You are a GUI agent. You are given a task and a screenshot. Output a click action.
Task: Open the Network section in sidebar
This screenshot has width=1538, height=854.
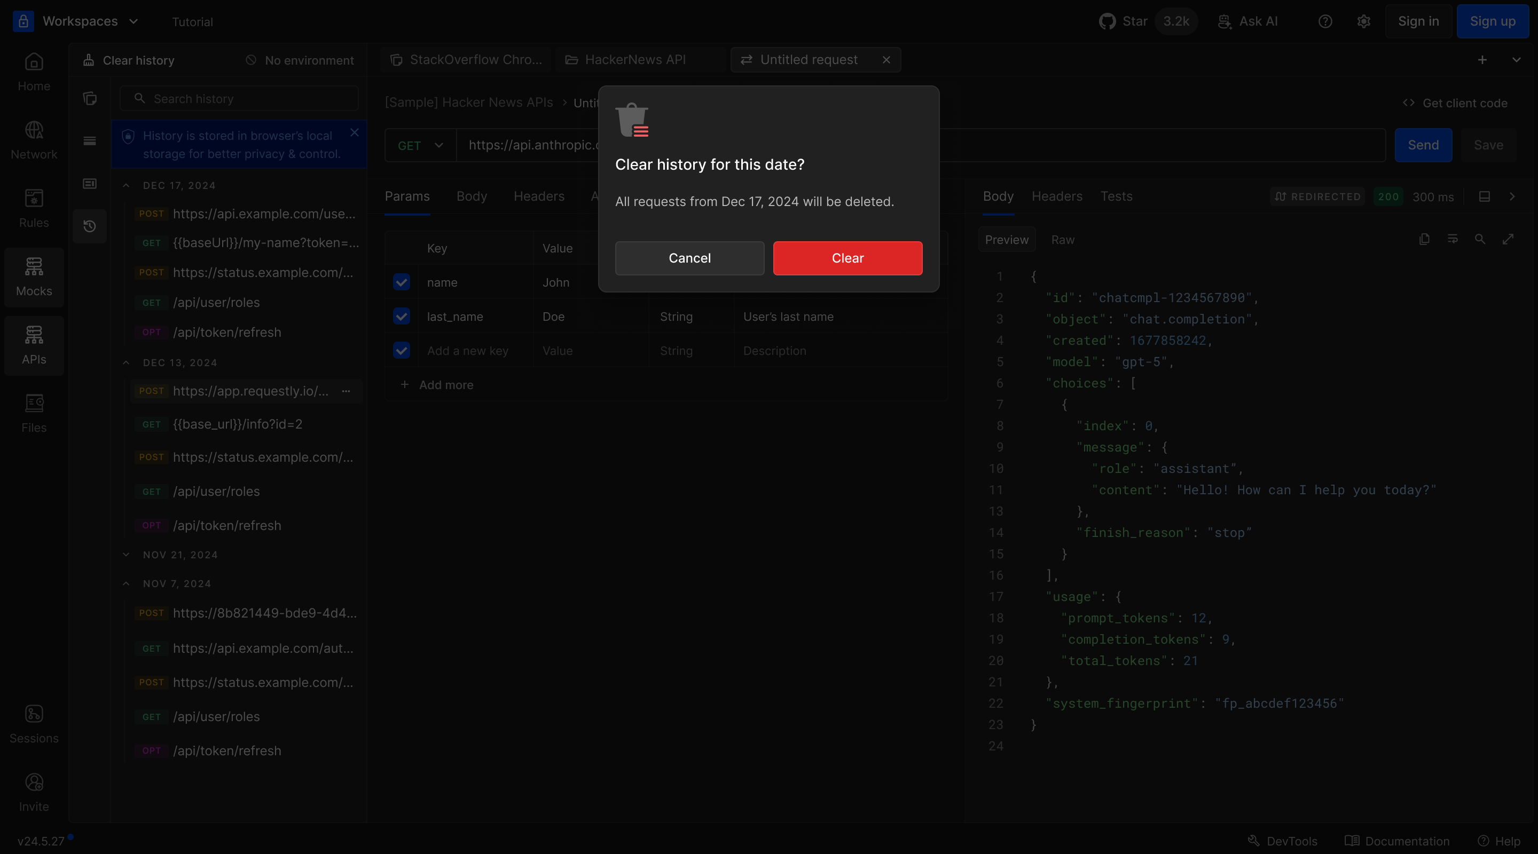coord(34,140)
